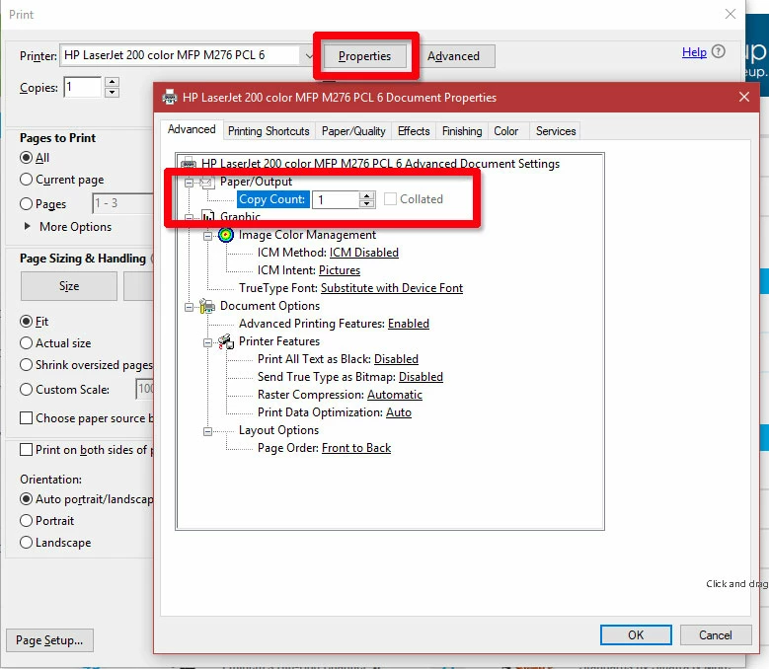
Task: Tick the Collated checkbox
Action: 390,199
